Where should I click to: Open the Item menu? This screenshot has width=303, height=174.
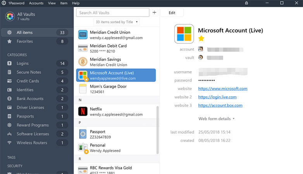[x=64, y=3]
